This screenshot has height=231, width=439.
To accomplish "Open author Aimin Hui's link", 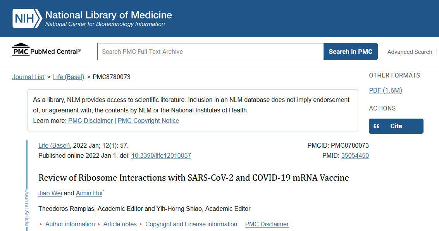I will pos(89,193).
